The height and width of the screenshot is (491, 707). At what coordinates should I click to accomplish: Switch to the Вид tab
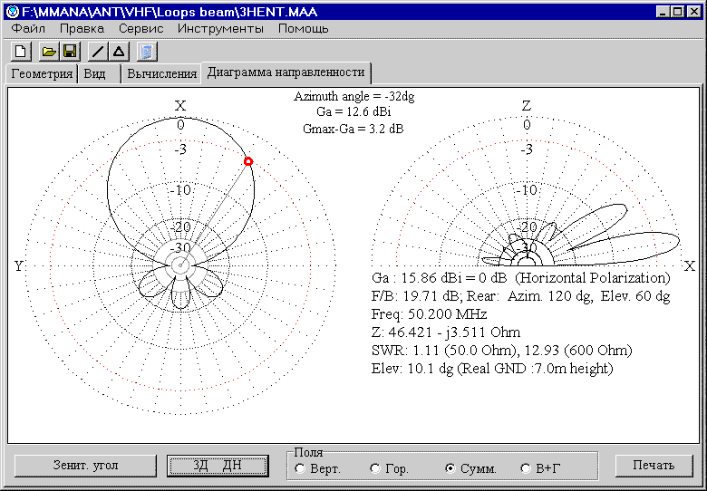pyautogui.click(x=99, y=73)
